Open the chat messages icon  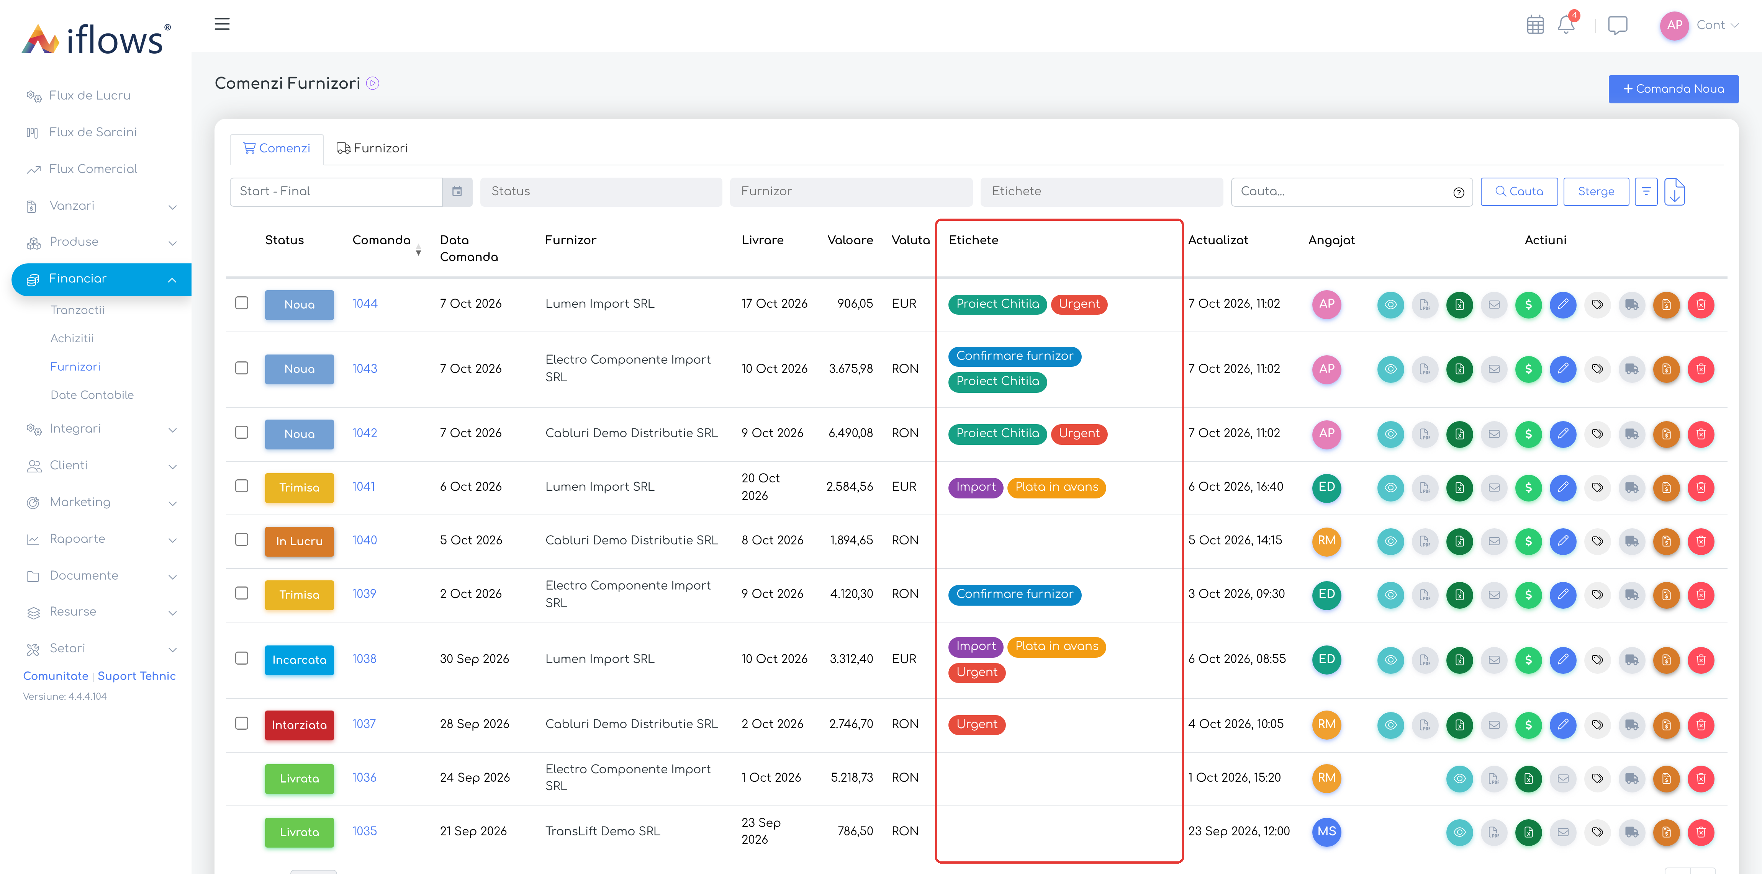click(x=1617, y=25)
